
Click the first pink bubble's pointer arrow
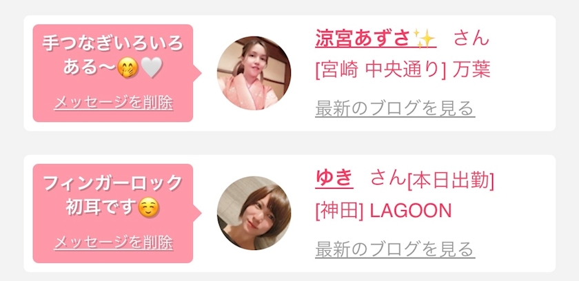tap(197, 73)
